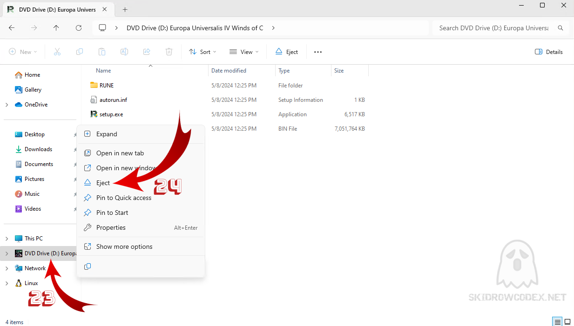Expand the DVD Drive (D:) tree node
Viewport: 574px width, 326px height.
pos(7,253)
